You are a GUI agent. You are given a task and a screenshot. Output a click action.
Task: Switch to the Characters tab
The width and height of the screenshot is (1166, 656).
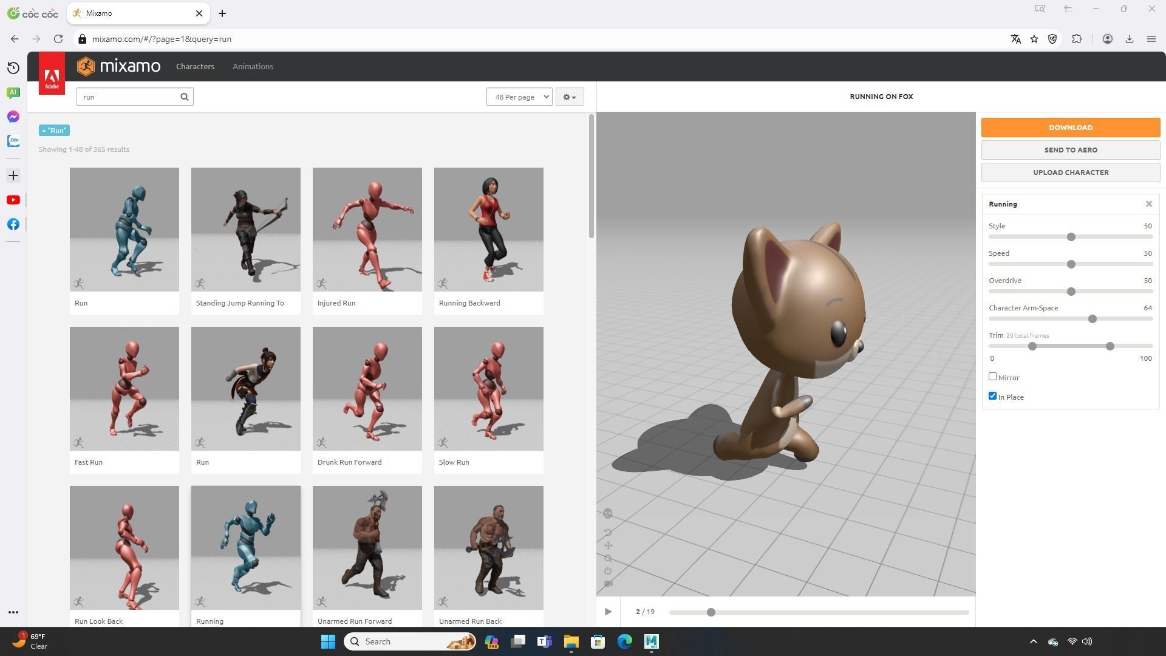[x=195, y=66]
